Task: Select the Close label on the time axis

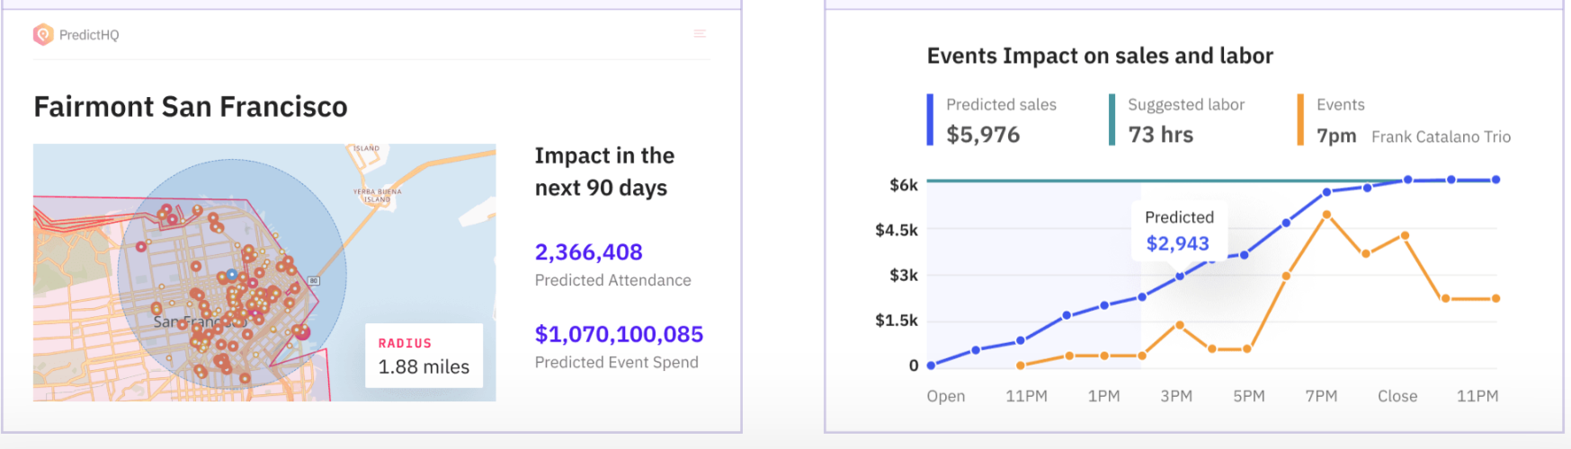Action: point(1397,396)
